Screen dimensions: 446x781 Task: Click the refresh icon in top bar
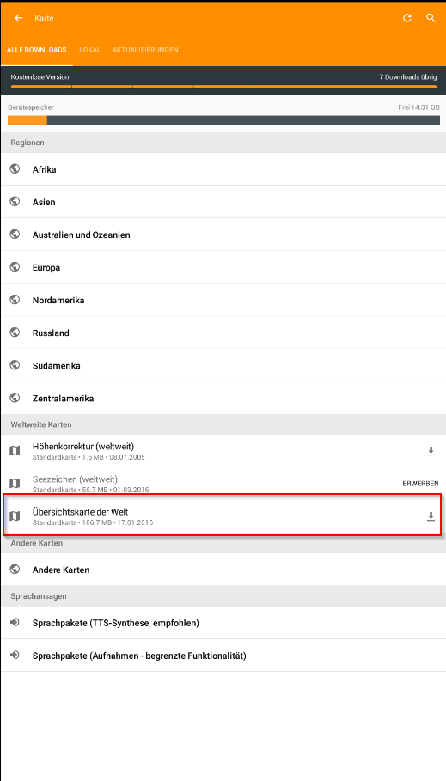407,18
